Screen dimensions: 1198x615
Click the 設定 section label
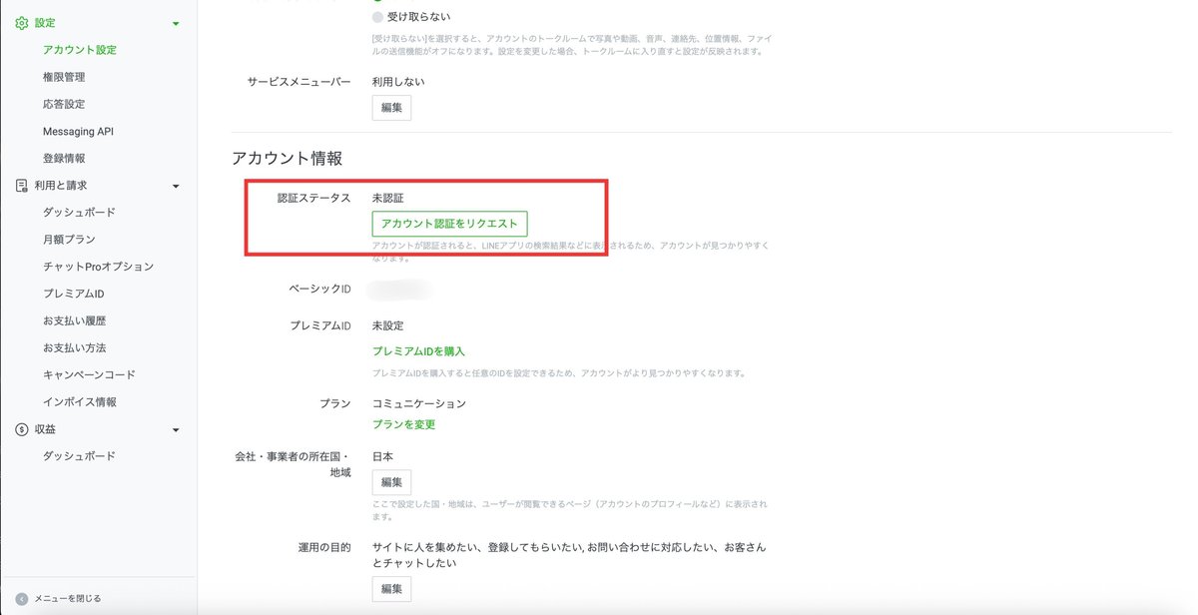(45, 22)
